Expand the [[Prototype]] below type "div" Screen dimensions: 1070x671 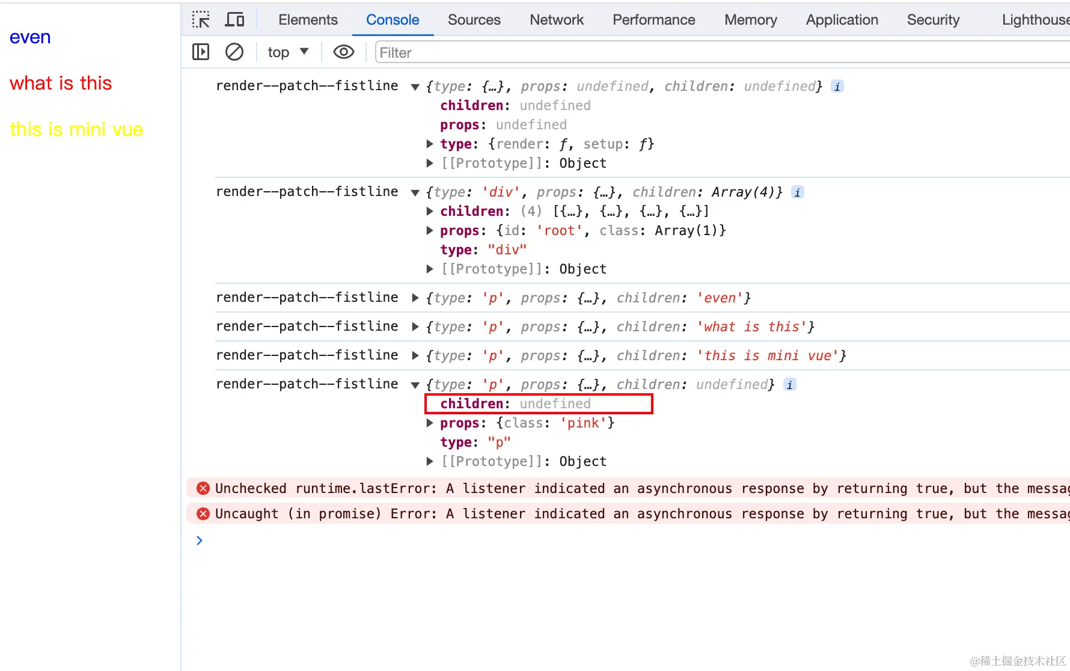point(430,269)
